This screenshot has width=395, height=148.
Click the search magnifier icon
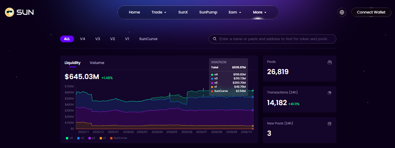click(214, 39)
